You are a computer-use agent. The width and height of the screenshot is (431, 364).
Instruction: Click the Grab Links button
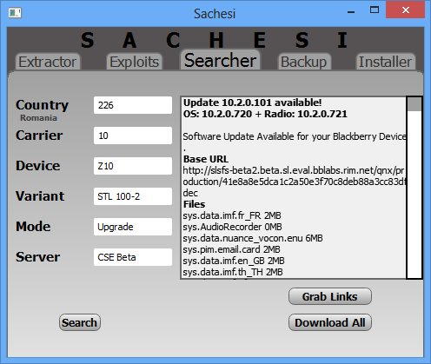[x=330, y=296]
